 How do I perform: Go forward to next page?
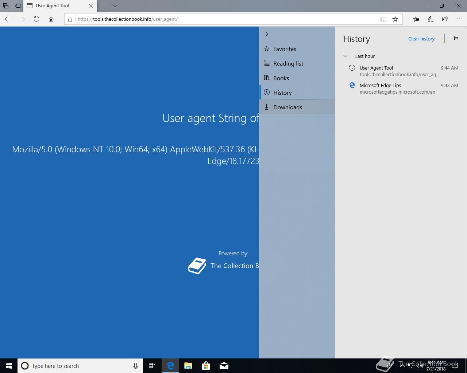[x=22, y=19]
